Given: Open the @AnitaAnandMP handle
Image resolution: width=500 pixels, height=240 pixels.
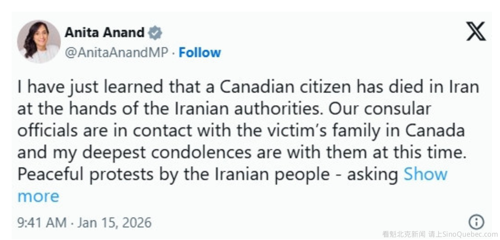Looking at the screenshot, I should coord(116,53).
